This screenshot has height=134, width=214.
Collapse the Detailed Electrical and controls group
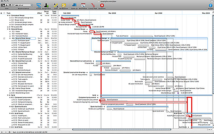(10, 61)
